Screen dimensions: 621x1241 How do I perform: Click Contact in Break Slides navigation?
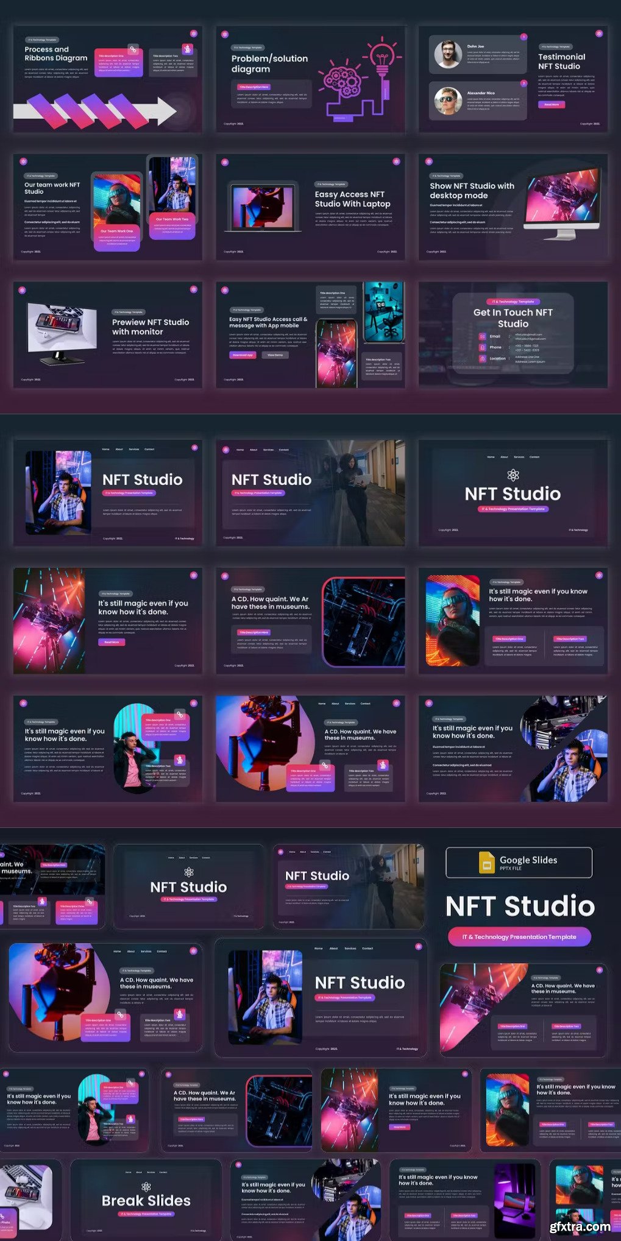point(163,1172)
